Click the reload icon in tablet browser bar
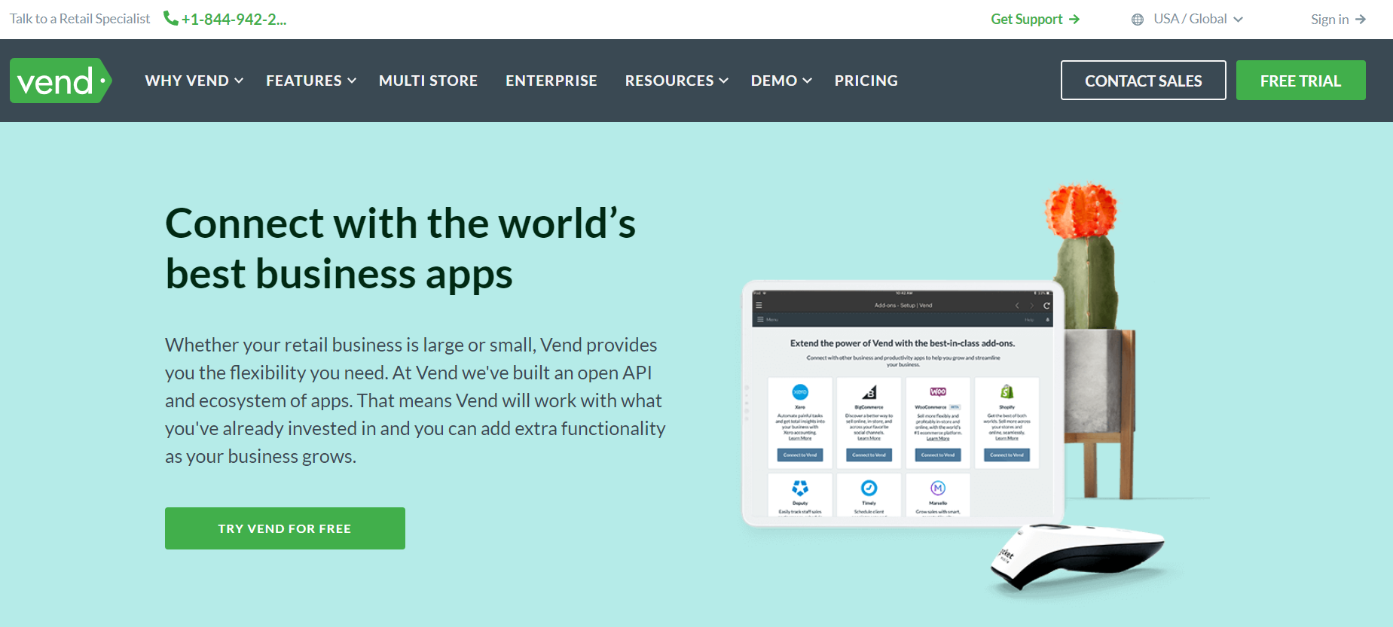The height and width of the screenshot is (627, 1393). [1046, 306]
